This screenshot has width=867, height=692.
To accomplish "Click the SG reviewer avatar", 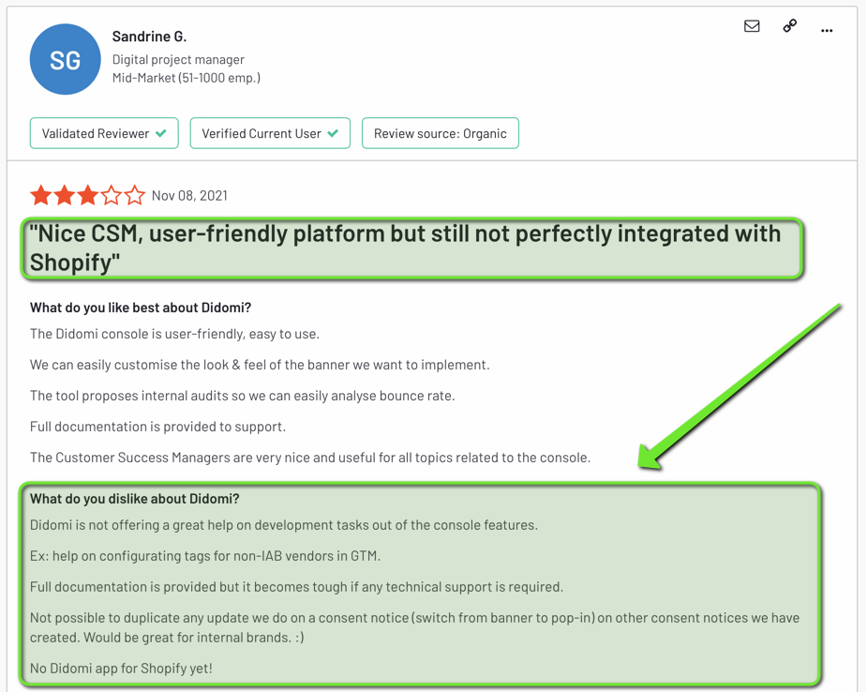I will (66, 59).
